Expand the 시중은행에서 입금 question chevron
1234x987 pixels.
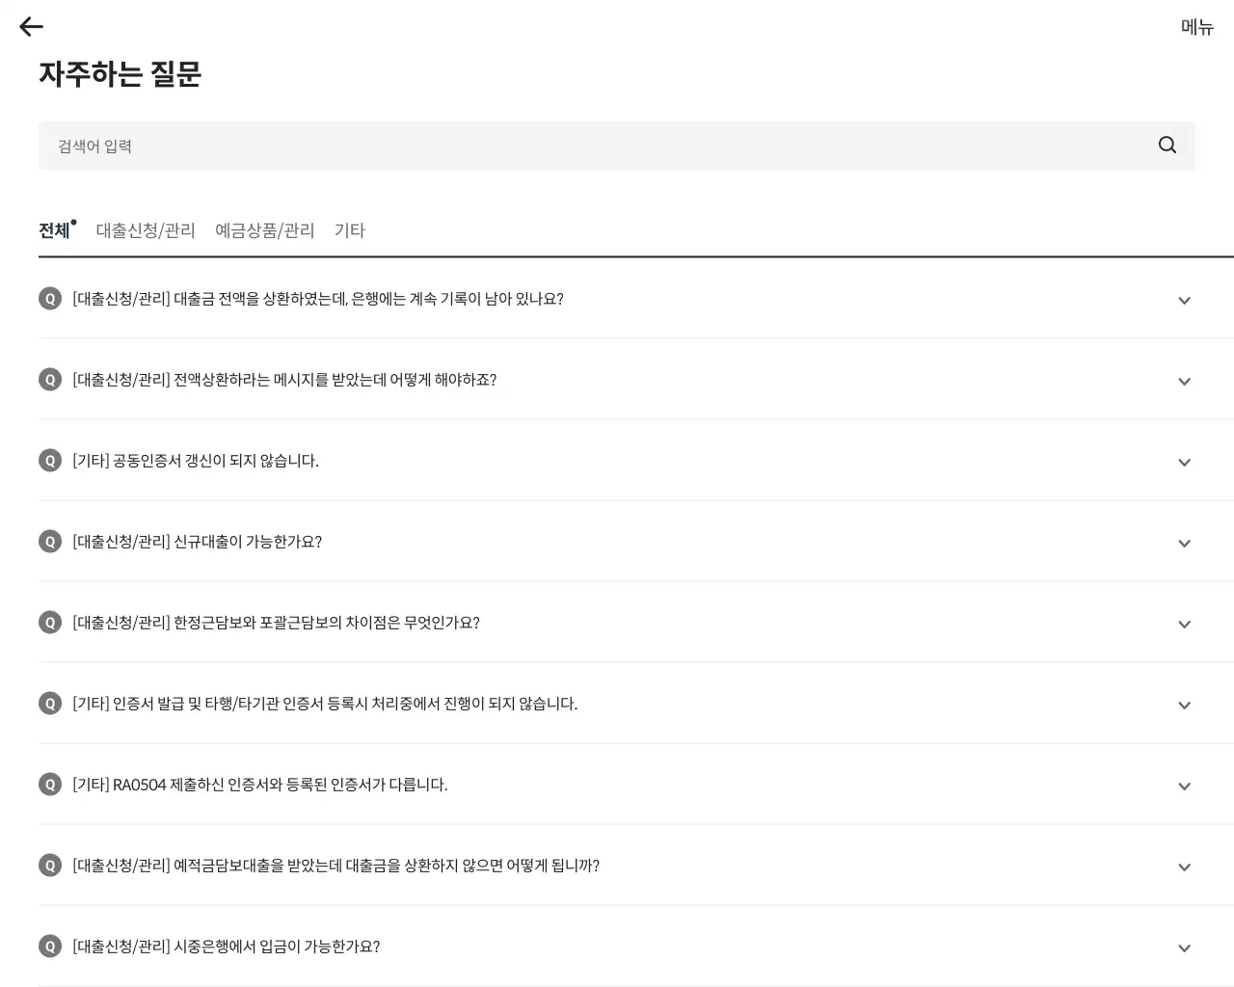1185,948
